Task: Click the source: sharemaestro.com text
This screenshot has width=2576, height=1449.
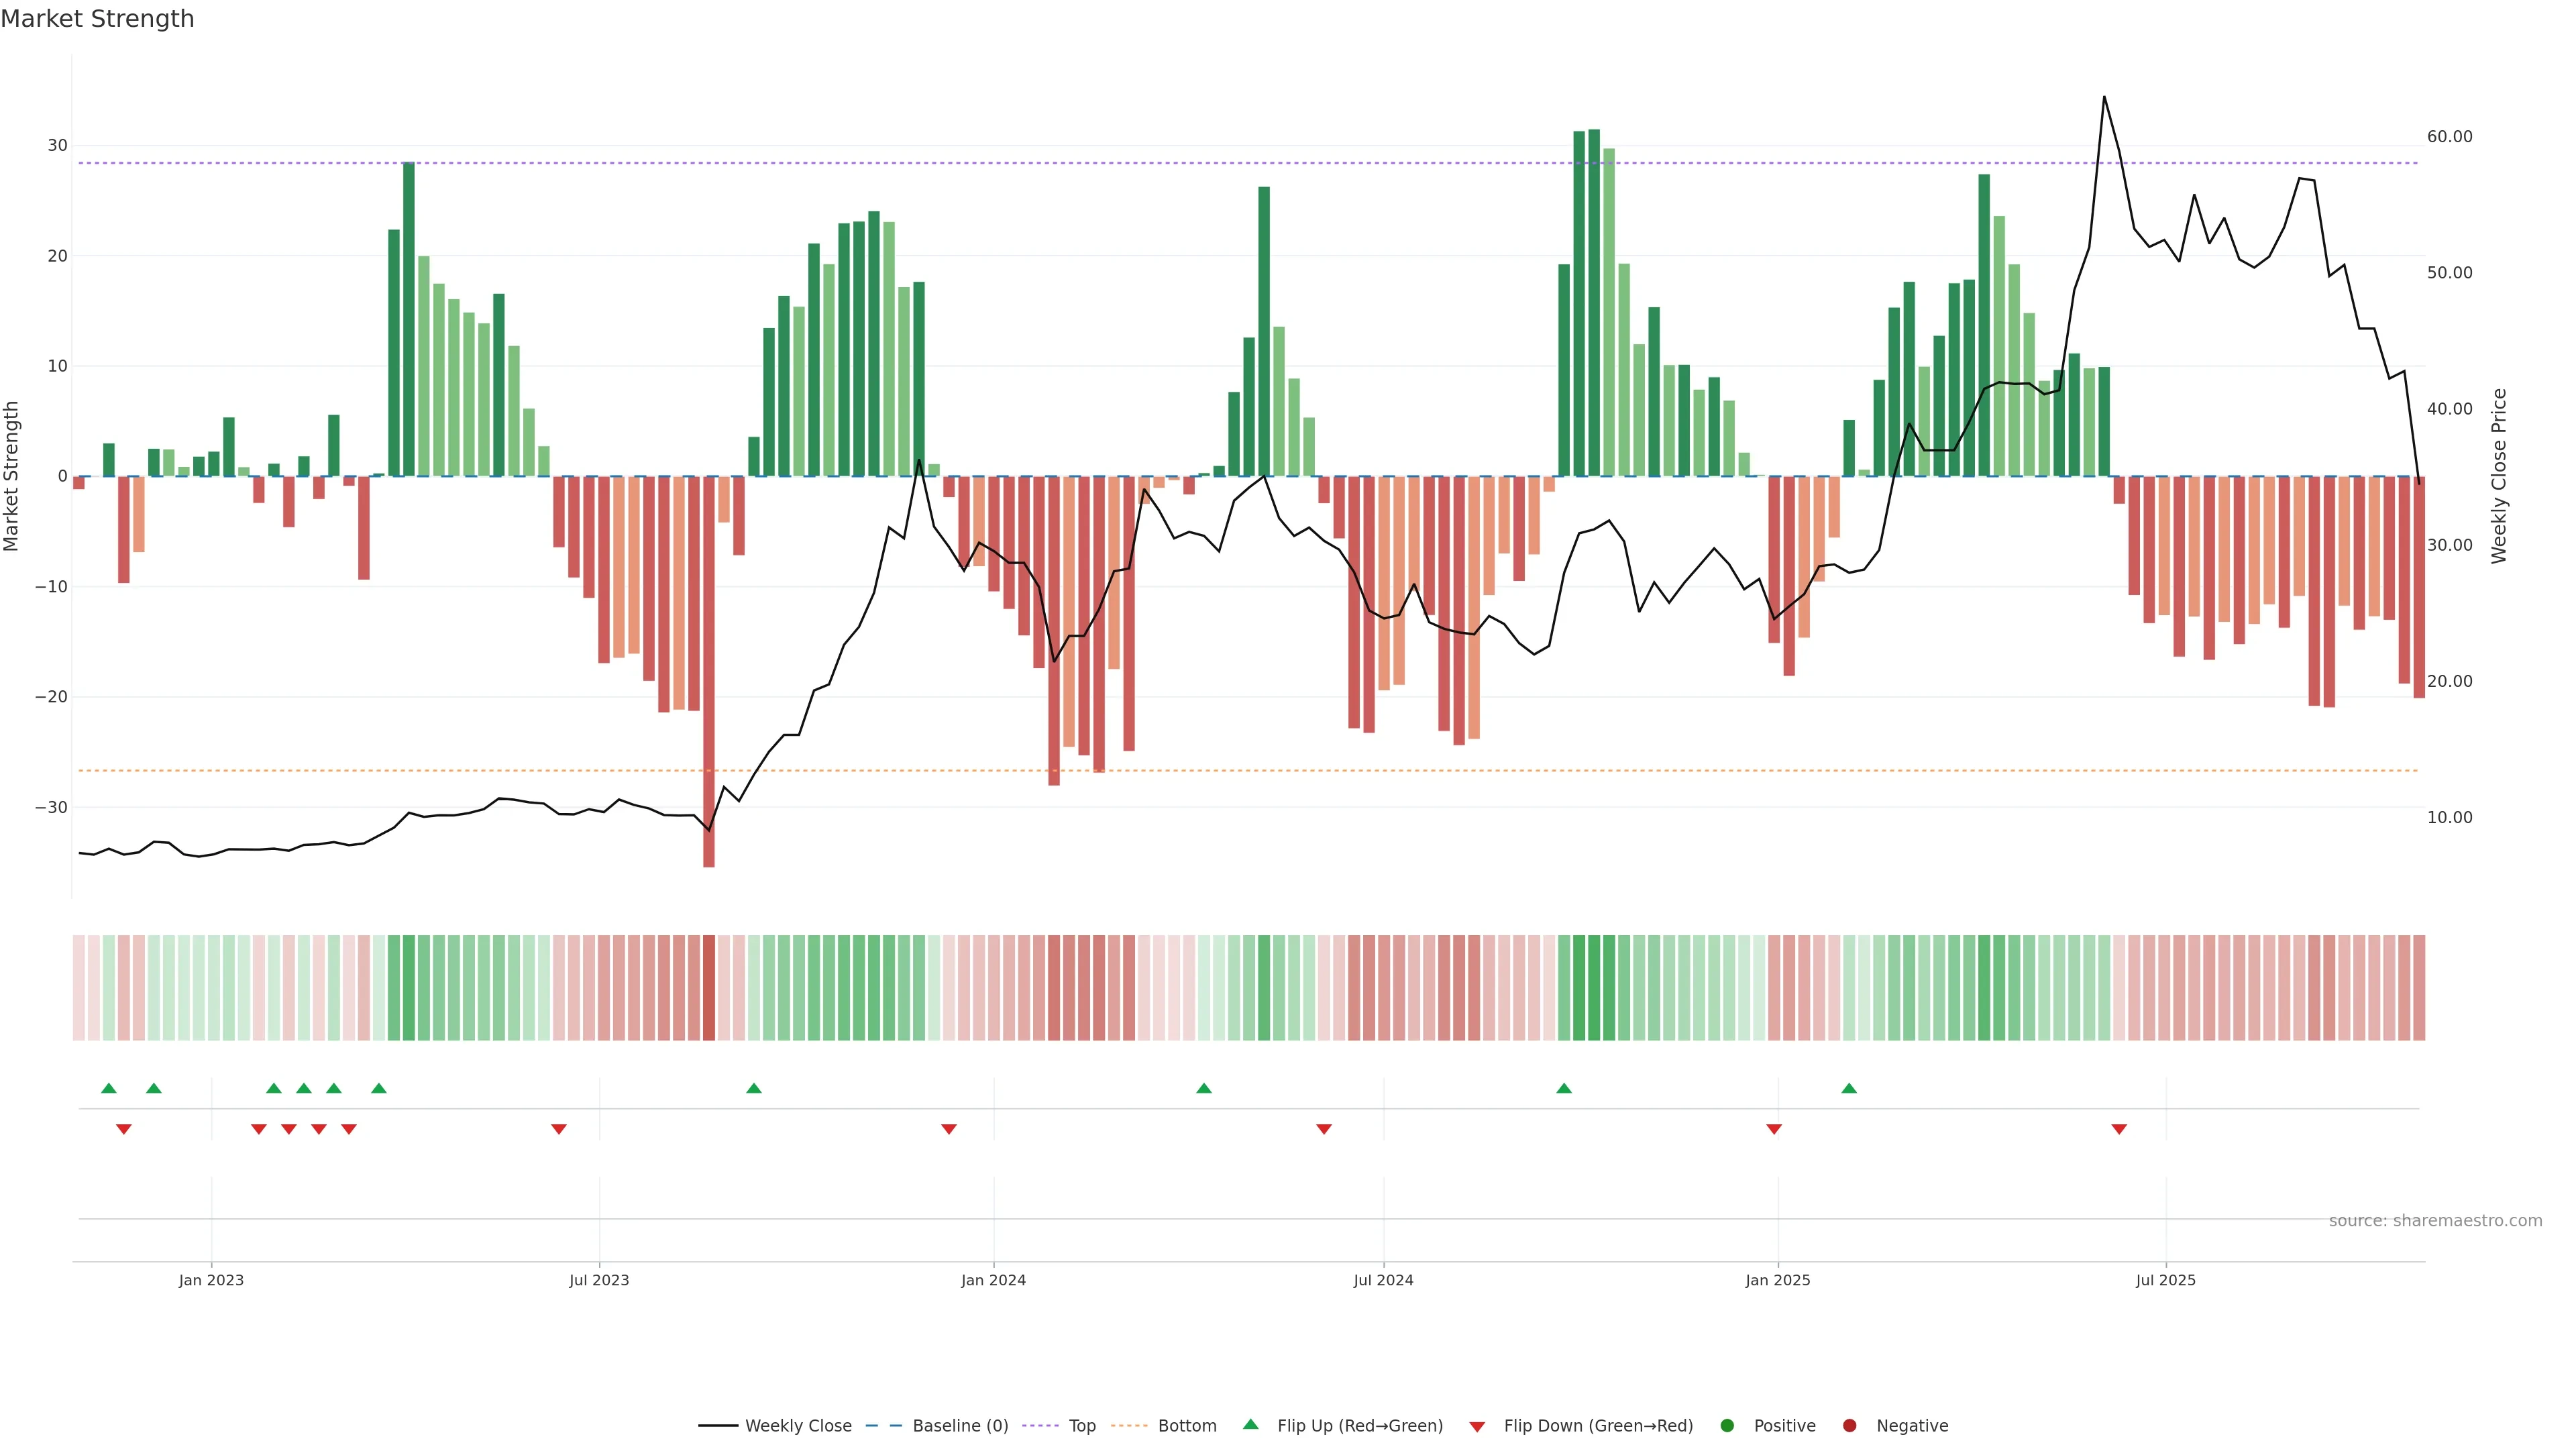Action: pyautogui.click(x=2435, y=1221)
